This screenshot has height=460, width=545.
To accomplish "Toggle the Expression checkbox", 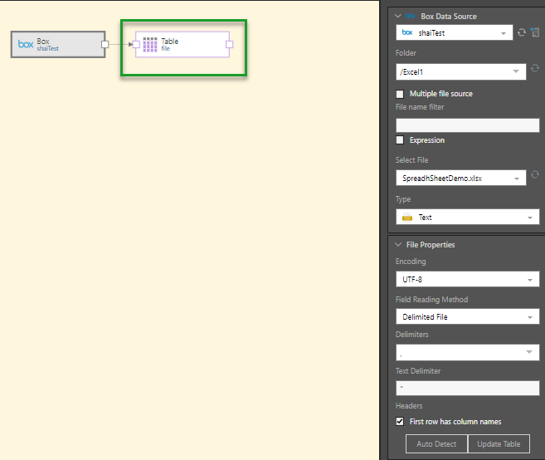I will pyautogui.click(x=401, y=140).
